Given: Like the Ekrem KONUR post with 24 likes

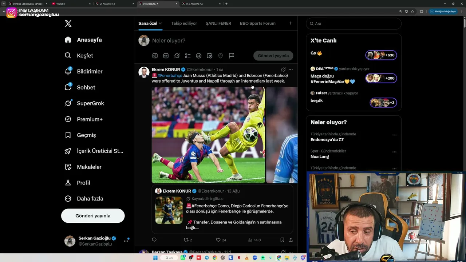Looking at the screenshot, I should (x=221, y=240).
